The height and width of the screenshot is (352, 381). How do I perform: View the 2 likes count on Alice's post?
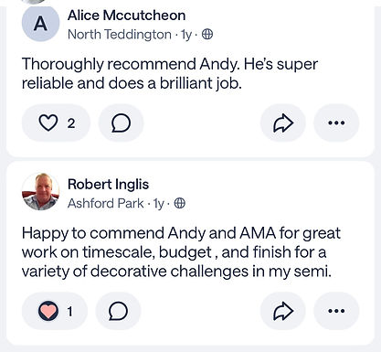(x=71, y=123)
